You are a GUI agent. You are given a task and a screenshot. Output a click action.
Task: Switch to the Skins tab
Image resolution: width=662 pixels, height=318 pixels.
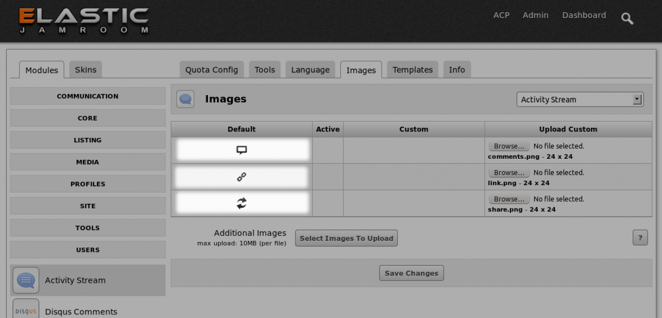coord(85,70)
